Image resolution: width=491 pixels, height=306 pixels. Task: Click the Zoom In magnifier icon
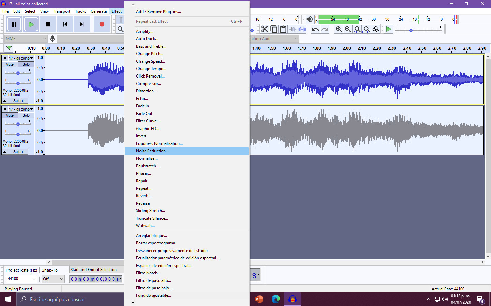[338, 29]
